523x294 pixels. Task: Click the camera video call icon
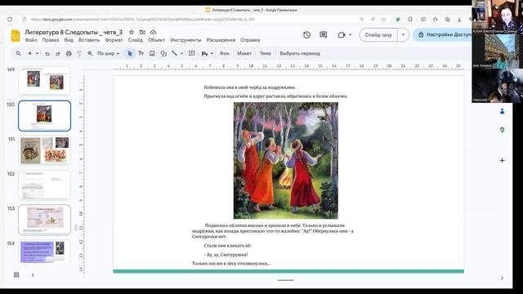coord(342,34)
